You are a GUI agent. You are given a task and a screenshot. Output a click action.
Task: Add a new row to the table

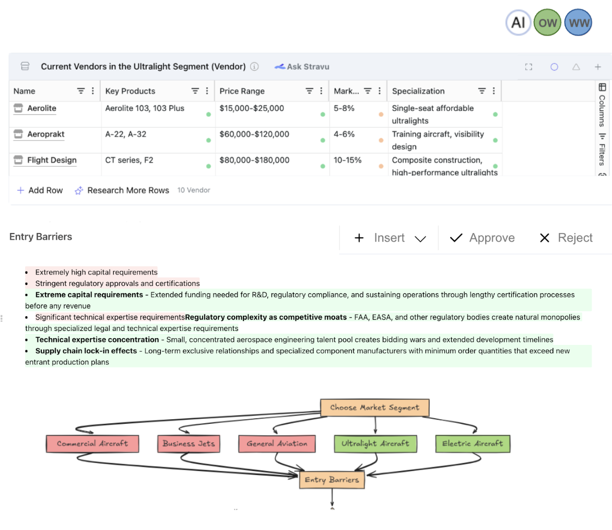tap(40, 190)
